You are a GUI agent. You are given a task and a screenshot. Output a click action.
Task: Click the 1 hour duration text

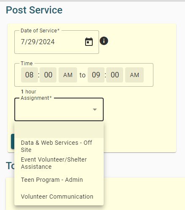tap(29, 92)
